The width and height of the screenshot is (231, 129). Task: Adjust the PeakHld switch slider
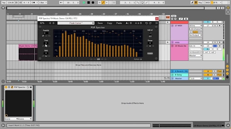[46, 33]
